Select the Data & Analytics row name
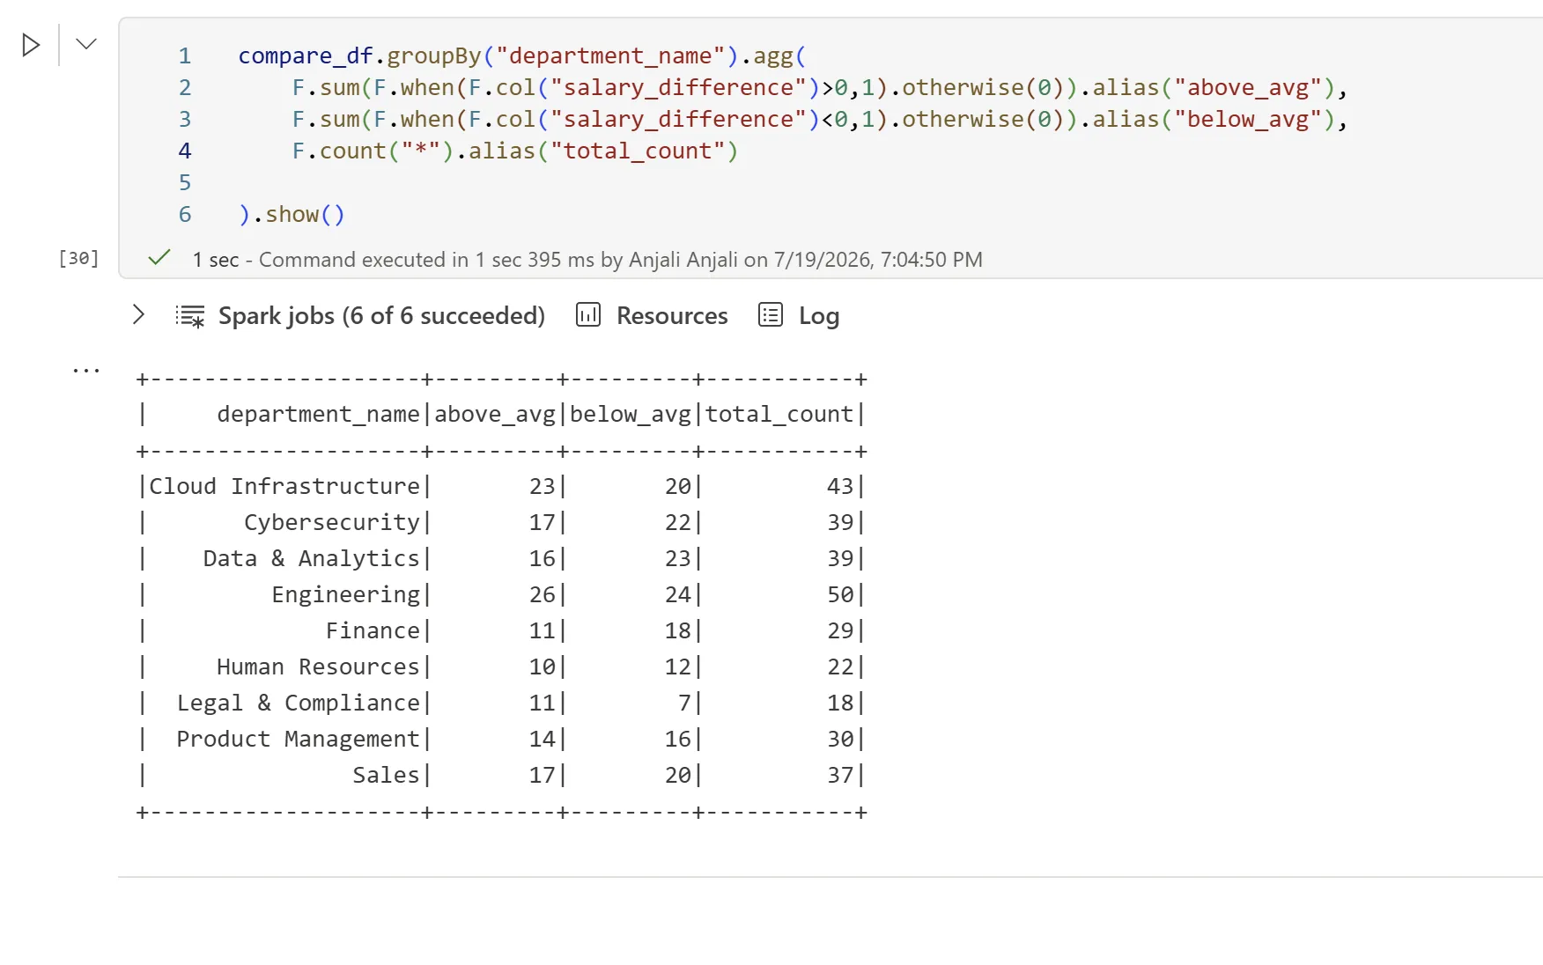The width and height of the screenshot is (1543, 965). (x=312, y=558)
